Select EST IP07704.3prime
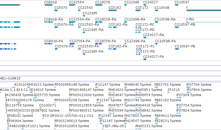 tap(199, 85)
